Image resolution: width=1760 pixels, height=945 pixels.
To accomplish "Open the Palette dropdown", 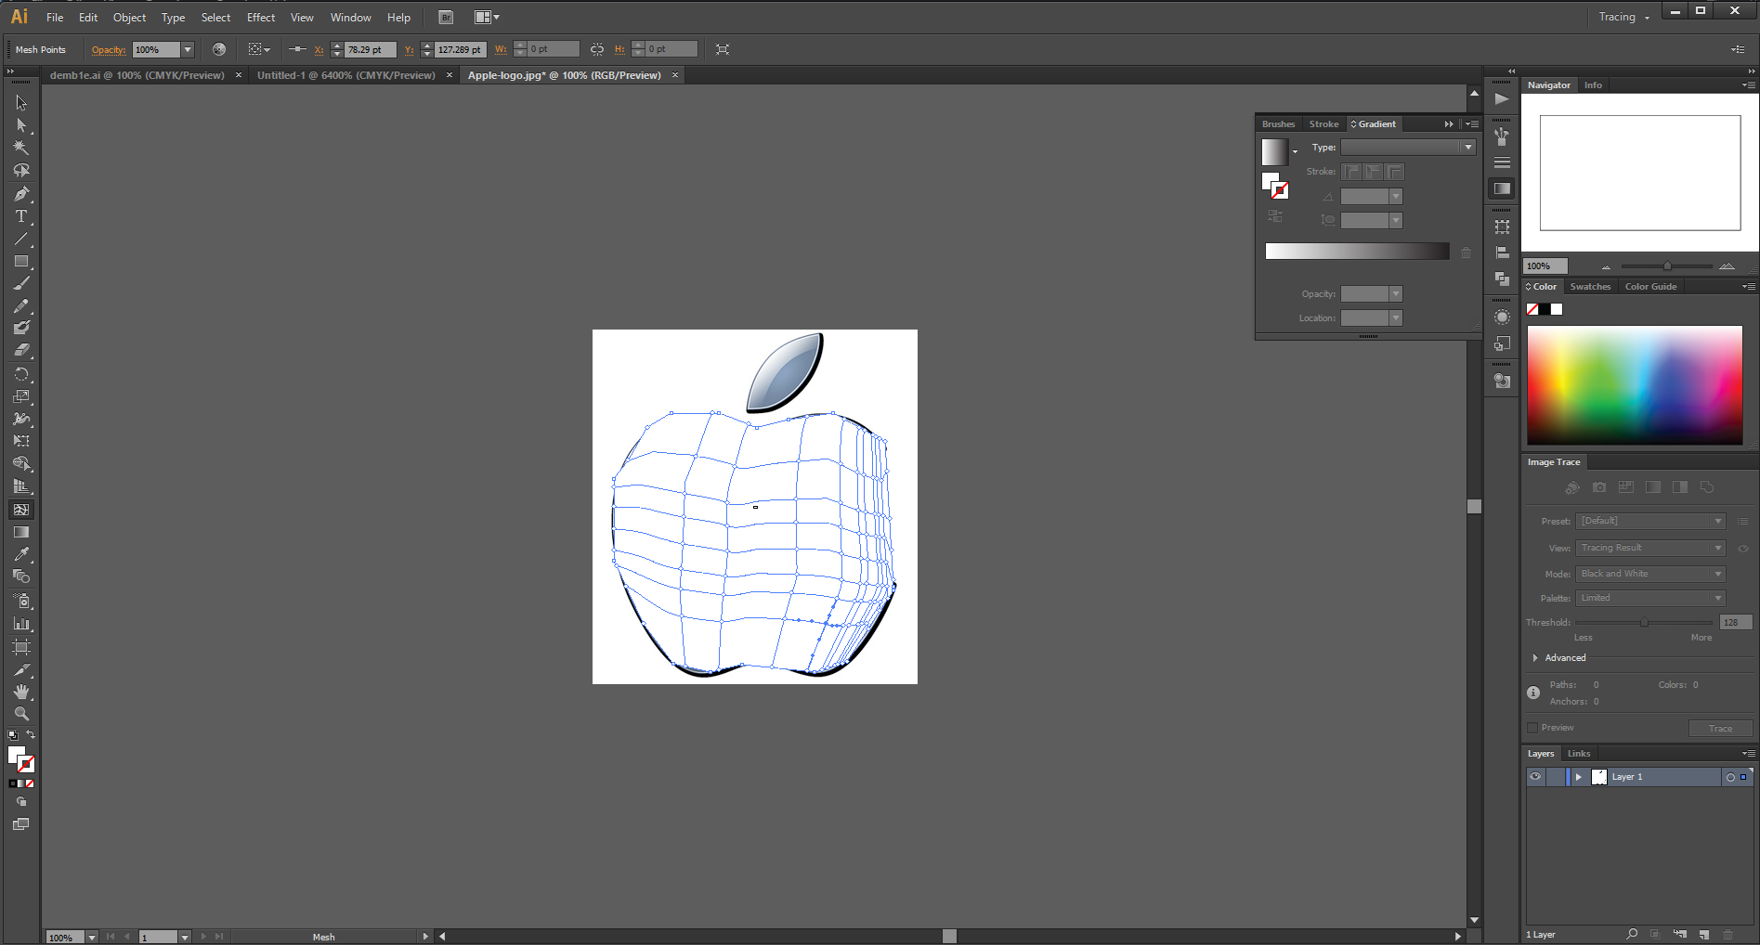I will coord(1650,599).
